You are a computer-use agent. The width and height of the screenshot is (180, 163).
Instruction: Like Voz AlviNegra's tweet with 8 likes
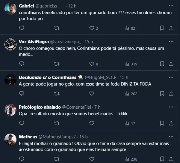coord(92,64)
